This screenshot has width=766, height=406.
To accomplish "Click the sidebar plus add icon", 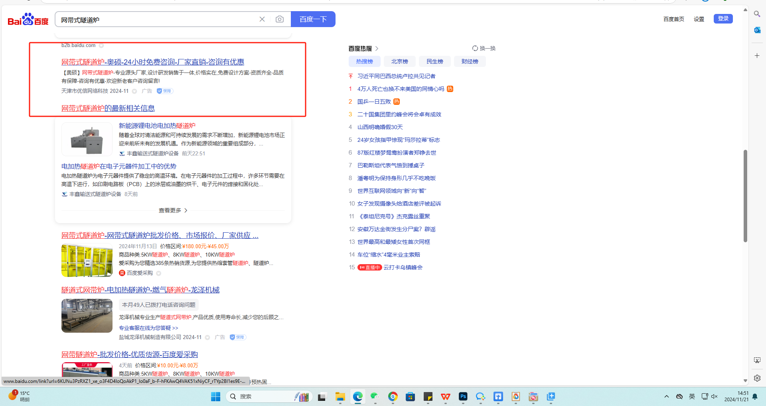I will pyautogui.click(x=757, y=56).
